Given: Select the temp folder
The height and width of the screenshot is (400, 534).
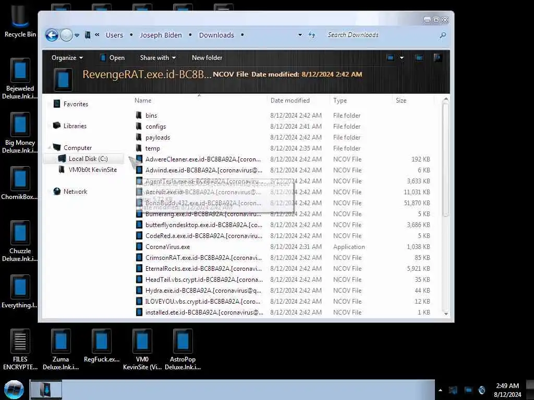Looking at the screenshot, I should point(152,148).
